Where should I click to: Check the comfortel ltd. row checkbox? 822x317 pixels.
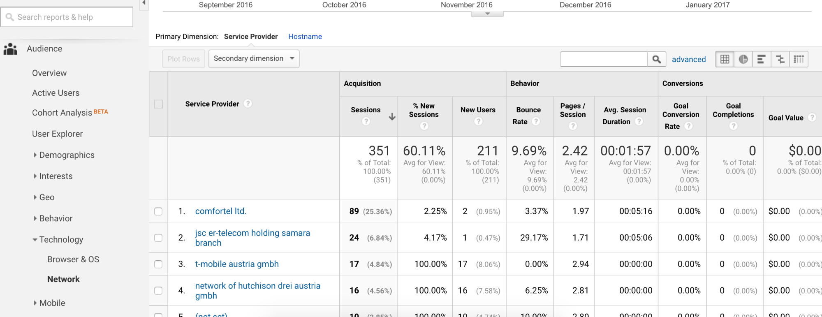(158, 211)
